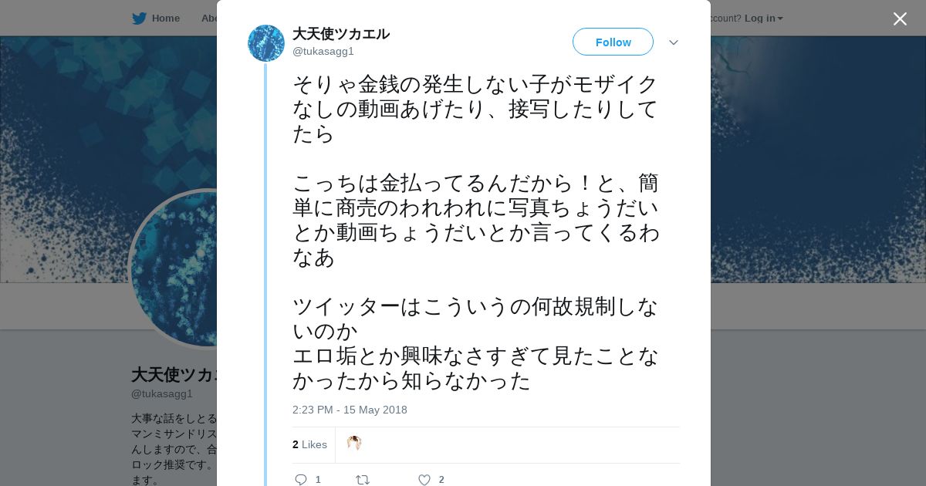
Task: Click the reply speech bubble icon
Action: click(x=301, y=480)
